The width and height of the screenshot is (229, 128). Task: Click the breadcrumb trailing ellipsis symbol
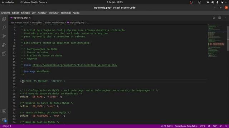pos(88,23)
